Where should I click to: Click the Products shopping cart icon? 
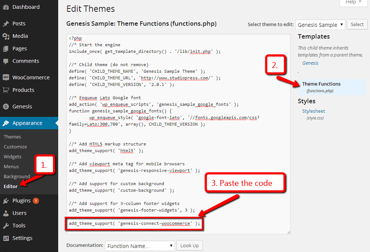pyautogui.click(x=6, y=90)
